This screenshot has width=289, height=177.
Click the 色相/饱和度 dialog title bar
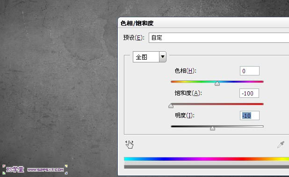tap(203, 23)
